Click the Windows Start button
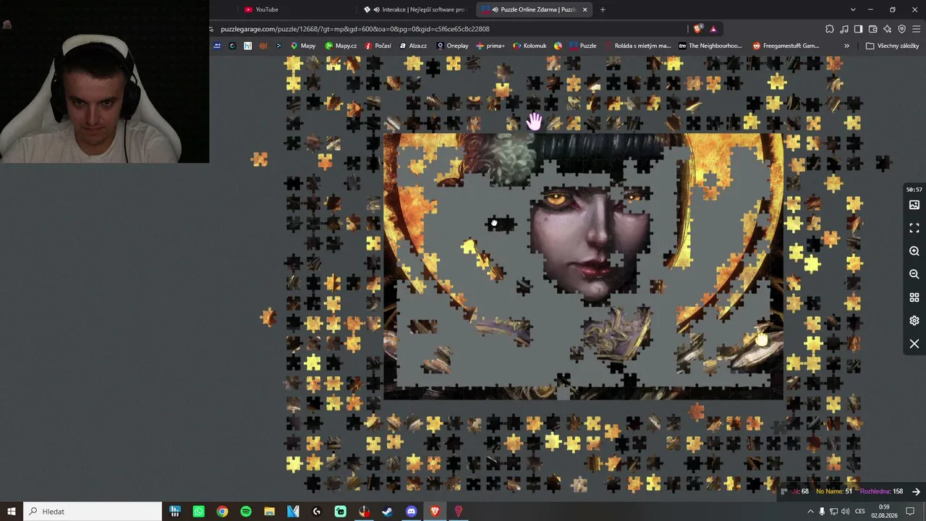 coord(12,512)
